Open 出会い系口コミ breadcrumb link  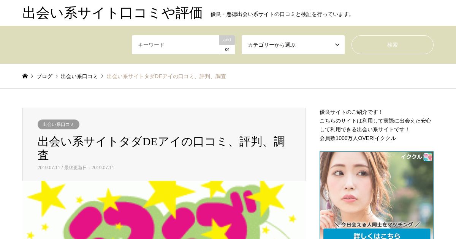click(x=79, y=76)
